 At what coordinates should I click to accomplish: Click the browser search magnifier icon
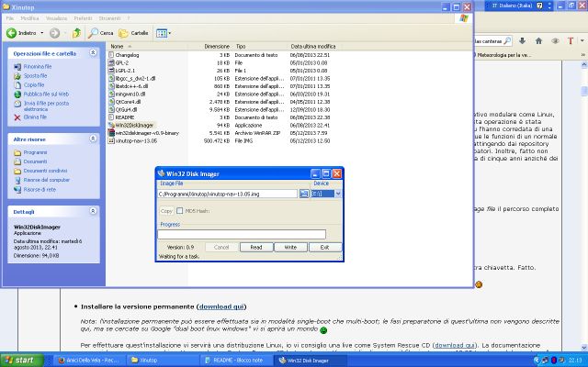click(x=507, y=40)
